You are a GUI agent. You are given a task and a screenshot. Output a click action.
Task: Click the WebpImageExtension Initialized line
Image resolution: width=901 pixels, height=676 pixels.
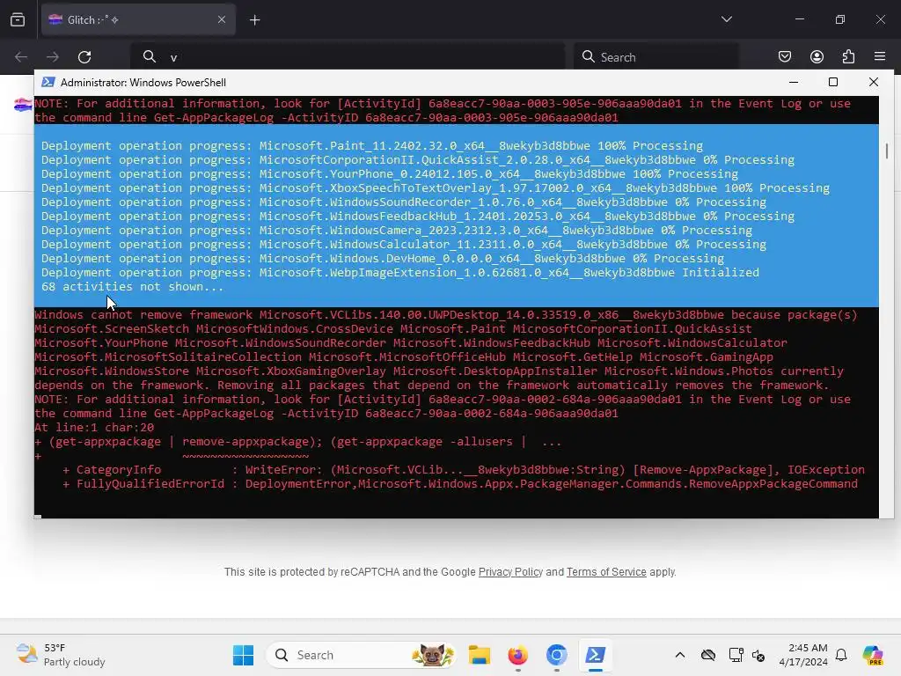click(x=400, y=273)
